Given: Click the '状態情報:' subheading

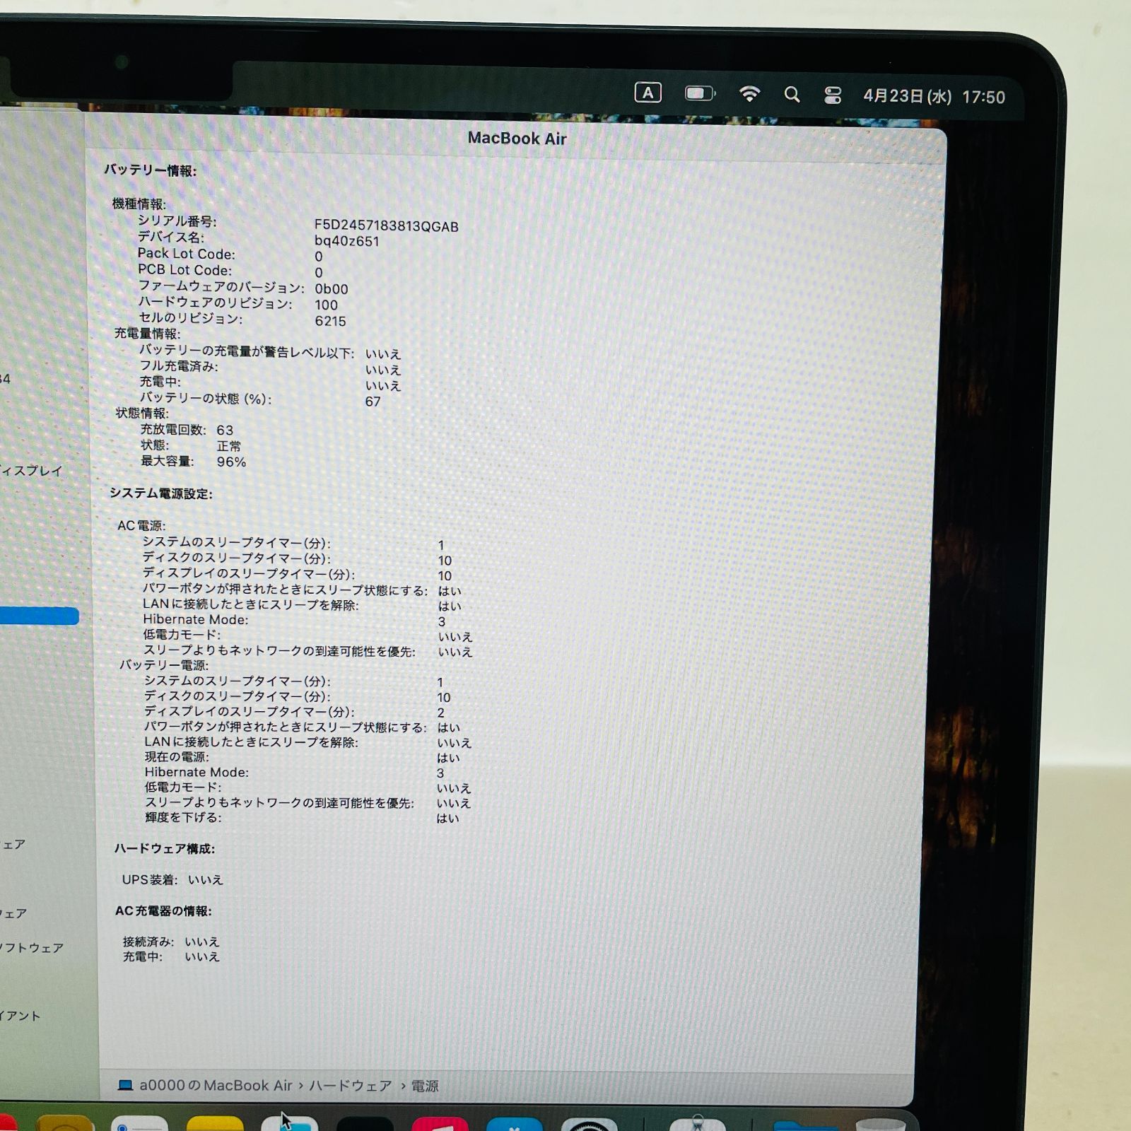Looking at the screenshot, I should point(142,413).
